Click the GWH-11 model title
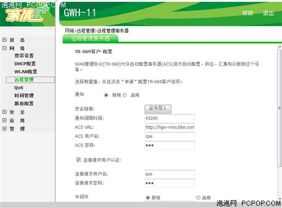 (80, 13)
